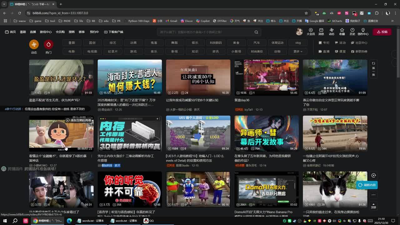The height and width of the screenshot is (225, 400).
Task: Open 收藏 favorites star icon
Action: (x=342, y=32)
